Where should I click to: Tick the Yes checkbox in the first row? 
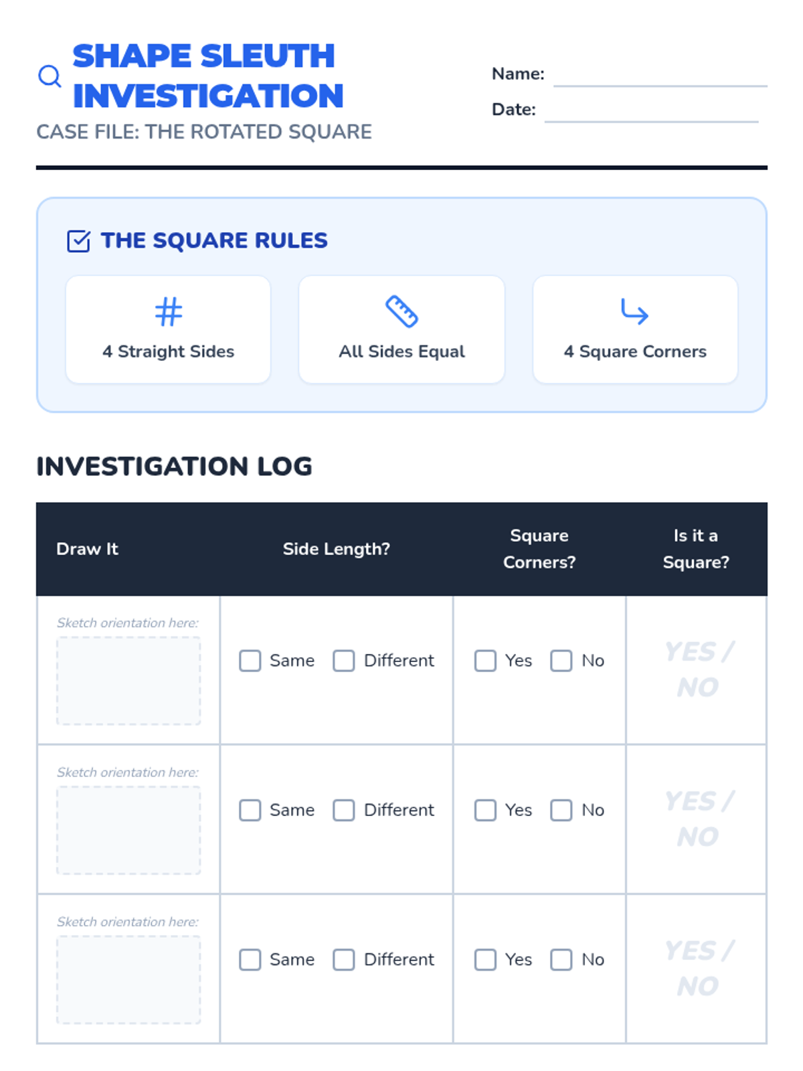click(x=485, y=661)
